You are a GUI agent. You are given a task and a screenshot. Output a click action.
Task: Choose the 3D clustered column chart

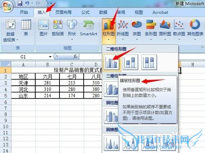(x=111, y=89)
